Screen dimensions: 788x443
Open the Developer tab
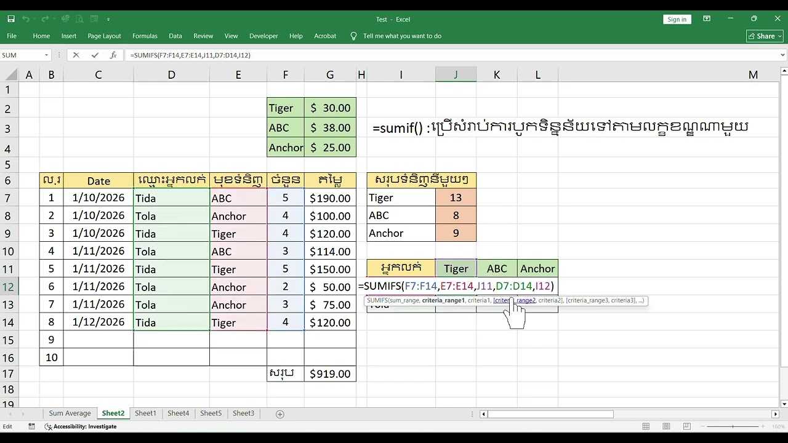[x=263, y=36]
